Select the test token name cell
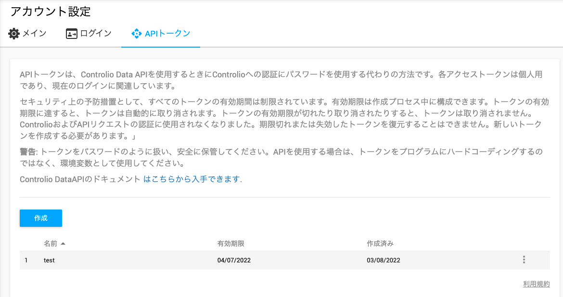The width and height of the screenshot is (563, 297). click(x=49, y=260)
